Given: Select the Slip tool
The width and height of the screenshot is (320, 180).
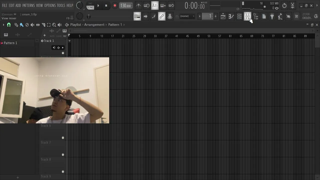Looking at the screenshot, I should 38,25.
